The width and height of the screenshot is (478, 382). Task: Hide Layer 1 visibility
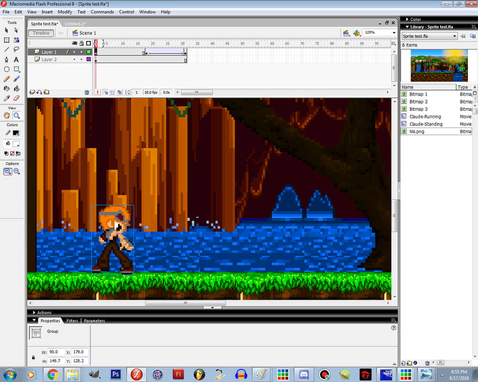pyautogui.click(x=74, y=52)
